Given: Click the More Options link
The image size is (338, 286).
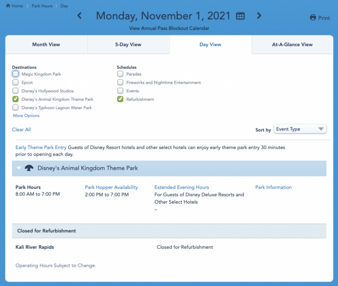Looking at the screenshot, I should pos(26,116).
